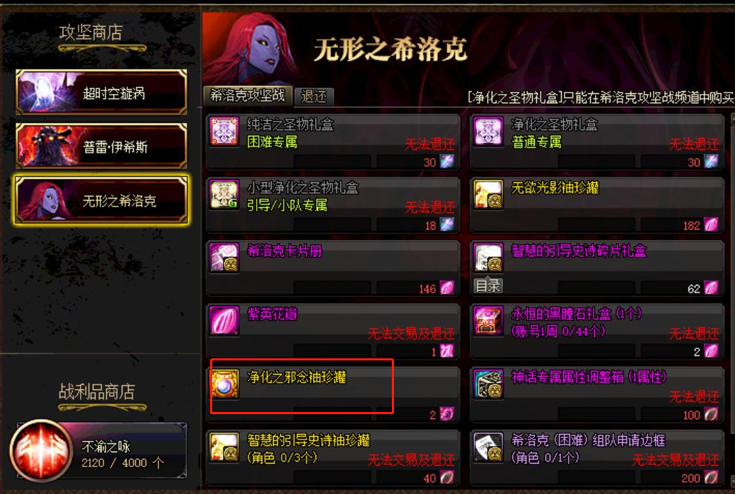Open the 普雷·伊希斯 shop
Image resolution: width=735 pixels, height=494 pixels.
click(x=101, y=146)
